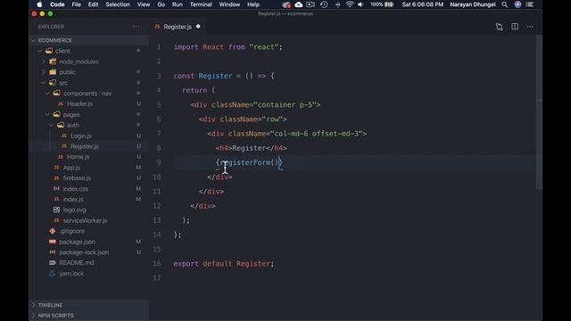Screen dimensions: 571x321
Task: Click the npm icon next to package.json
Action: click(x=53, y=242)
